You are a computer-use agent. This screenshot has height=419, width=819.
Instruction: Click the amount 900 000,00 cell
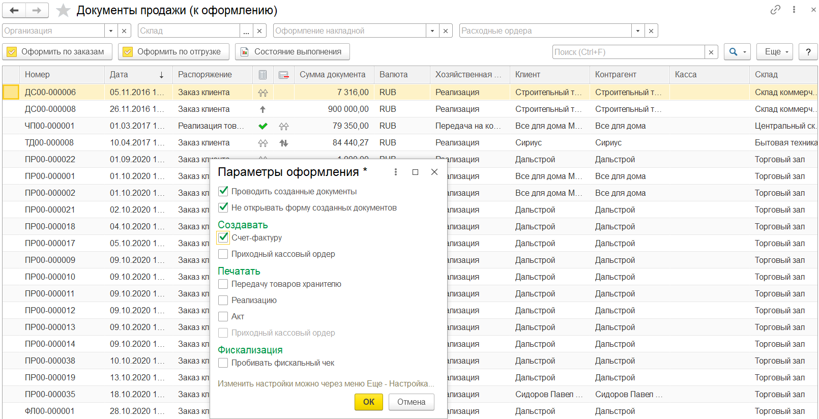click(334, 109)
